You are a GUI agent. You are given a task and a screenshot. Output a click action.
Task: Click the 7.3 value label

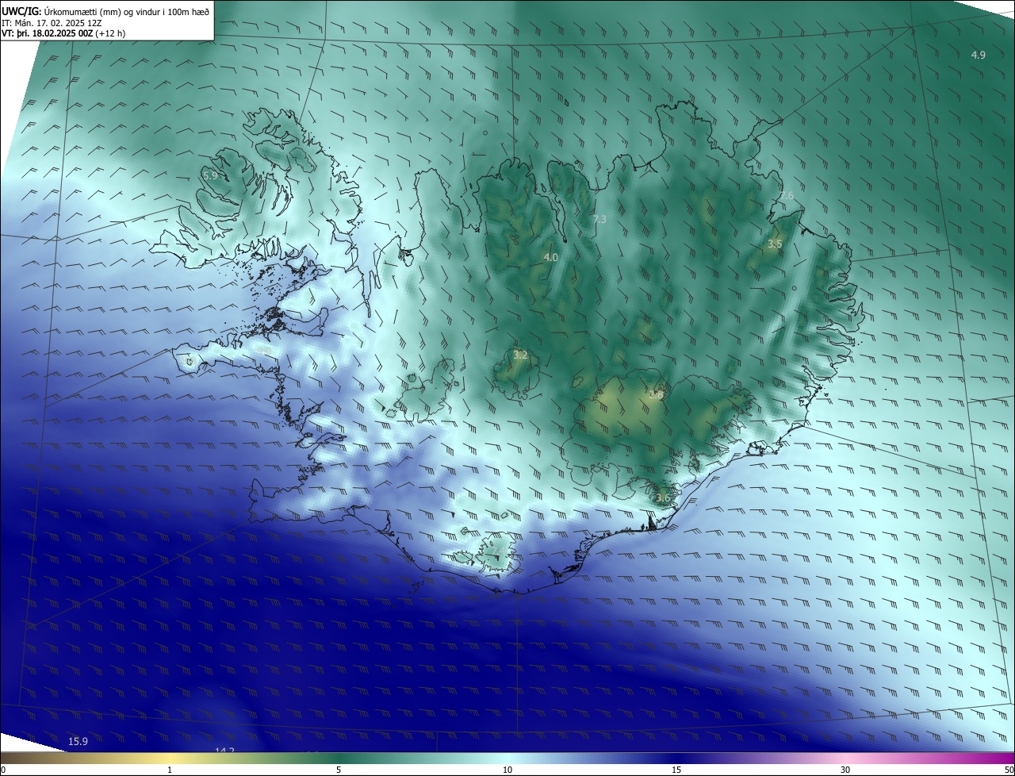point(599,219)
